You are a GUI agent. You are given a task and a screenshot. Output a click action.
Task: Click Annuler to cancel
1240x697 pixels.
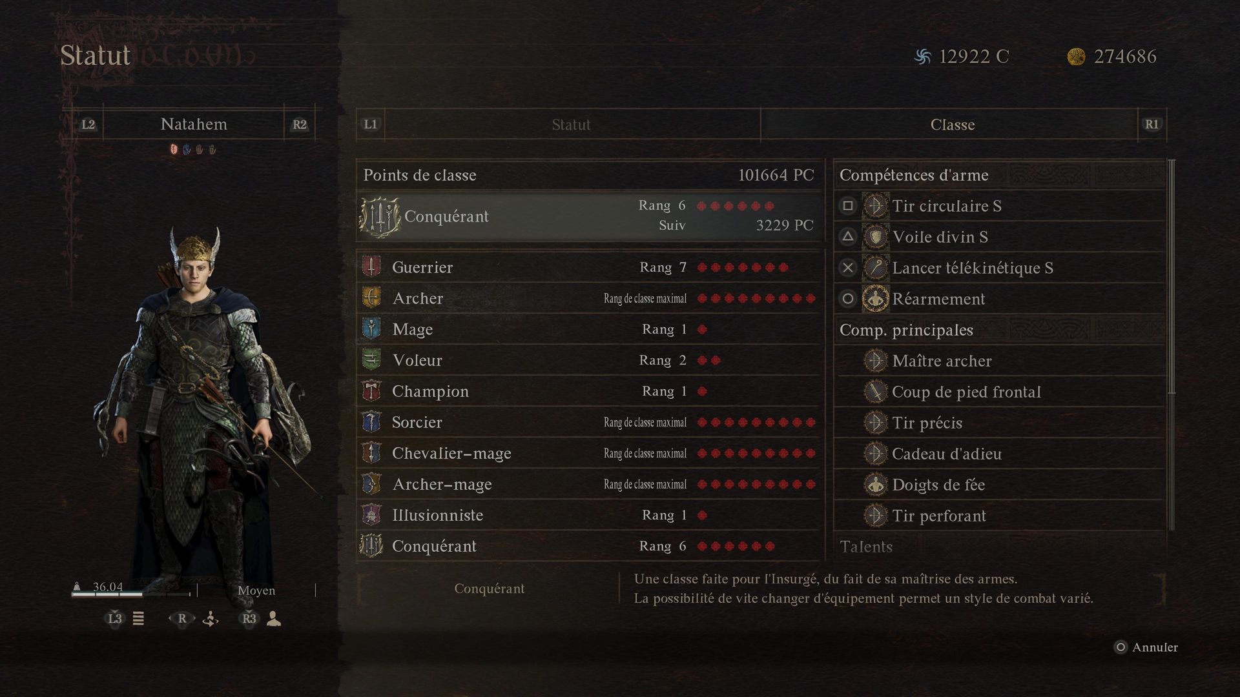click(1155, 647)
